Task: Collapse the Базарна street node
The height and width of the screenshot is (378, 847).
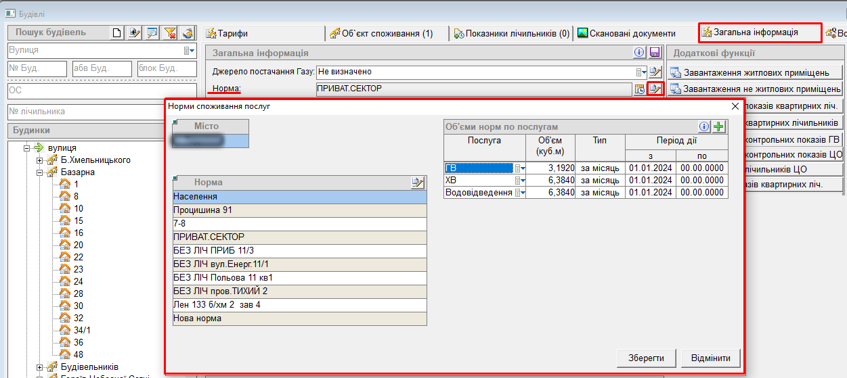Action: (40, 172)
